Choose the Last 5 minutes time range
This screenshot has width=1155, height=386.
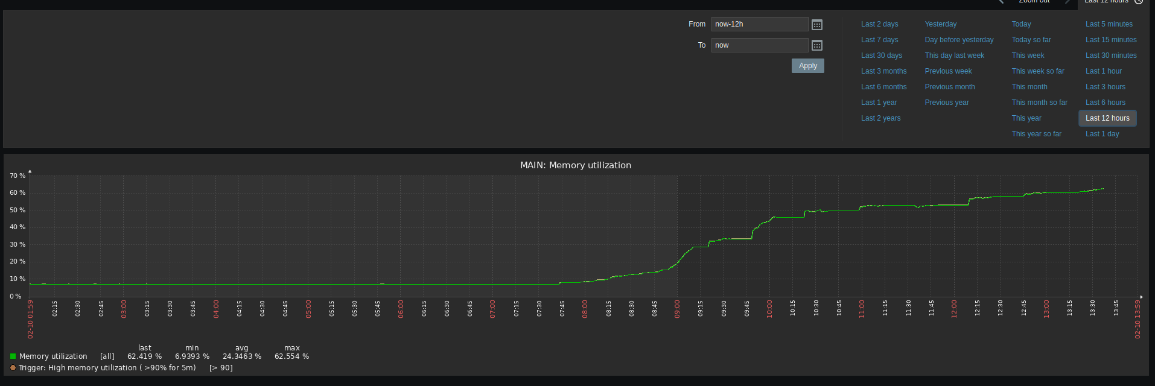pyautogui.click(x=1109, y=24)
